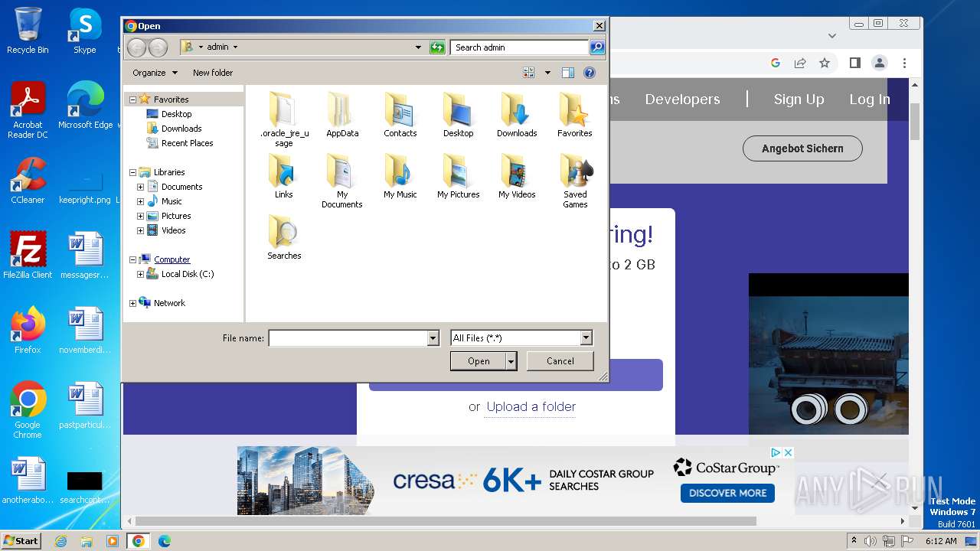Open the view options dropdown arrow

click(547, 73)
